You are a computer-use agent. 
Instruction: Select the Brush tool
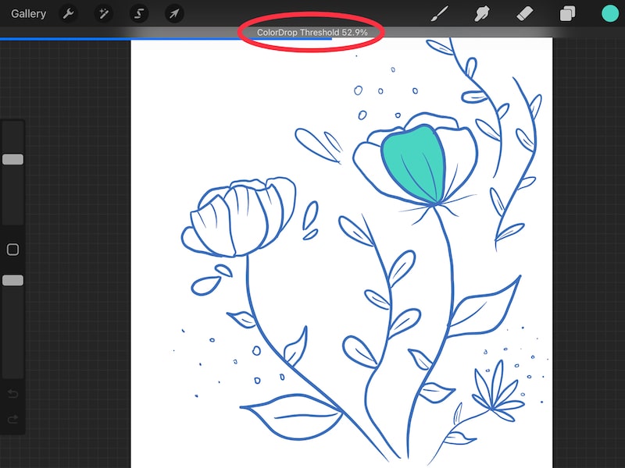(439, 13)
